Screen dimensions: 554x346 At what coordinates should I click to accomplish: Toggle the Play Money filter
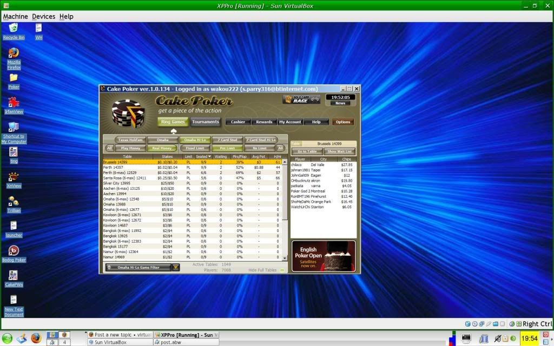(131, 148)
